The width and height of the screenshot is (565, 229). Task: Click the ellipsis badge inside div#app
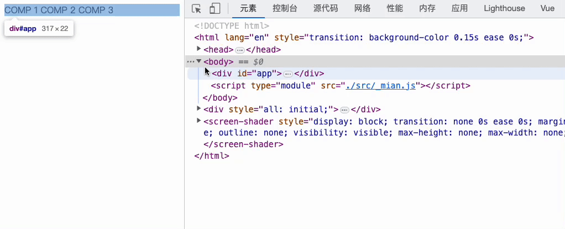tap(288, 74)
